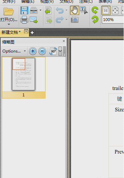Click the Save floppy disk icon
124x178 pixels.
tap(24, 10)
